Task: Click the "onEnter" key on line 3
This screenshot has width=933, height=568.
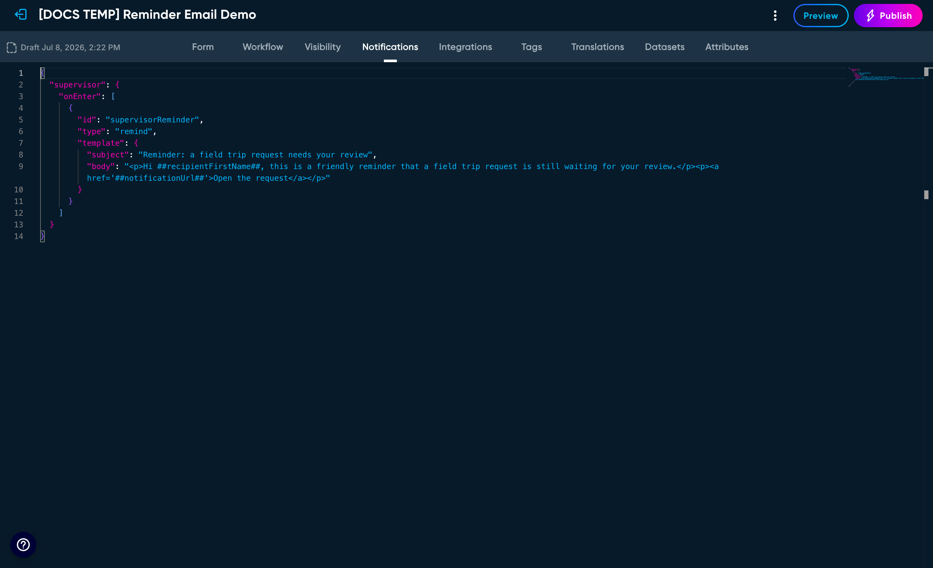Action: pyautogui.click(x=80, y=97)
